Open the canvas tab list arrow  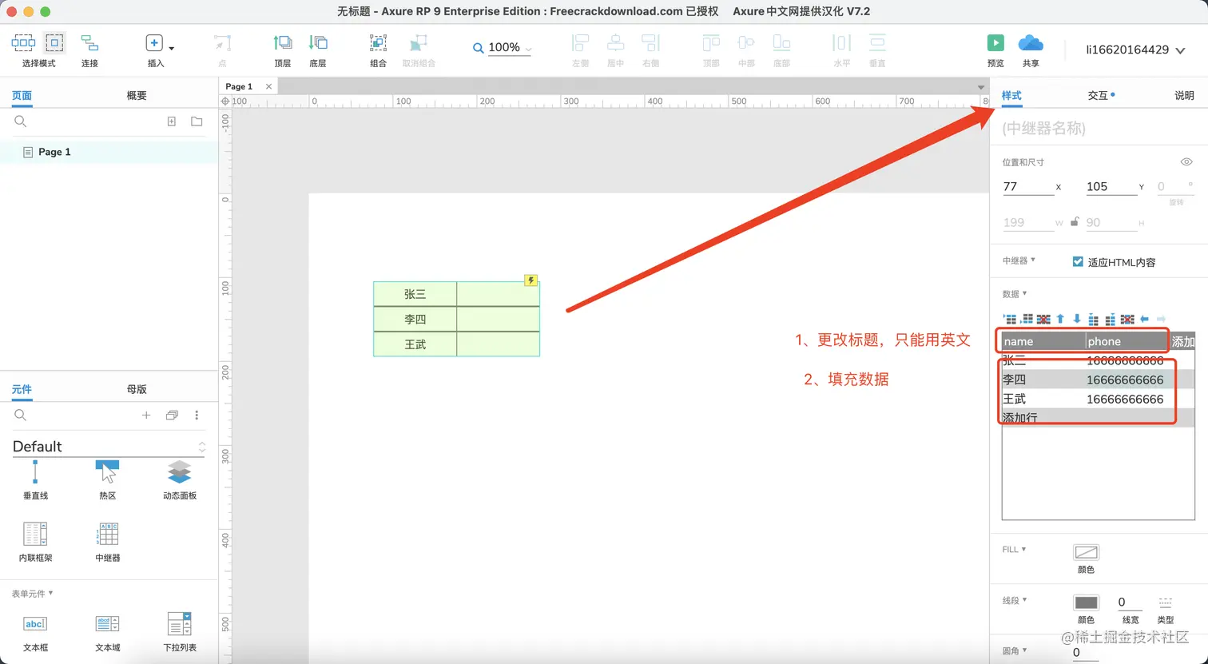coord(981,86)
